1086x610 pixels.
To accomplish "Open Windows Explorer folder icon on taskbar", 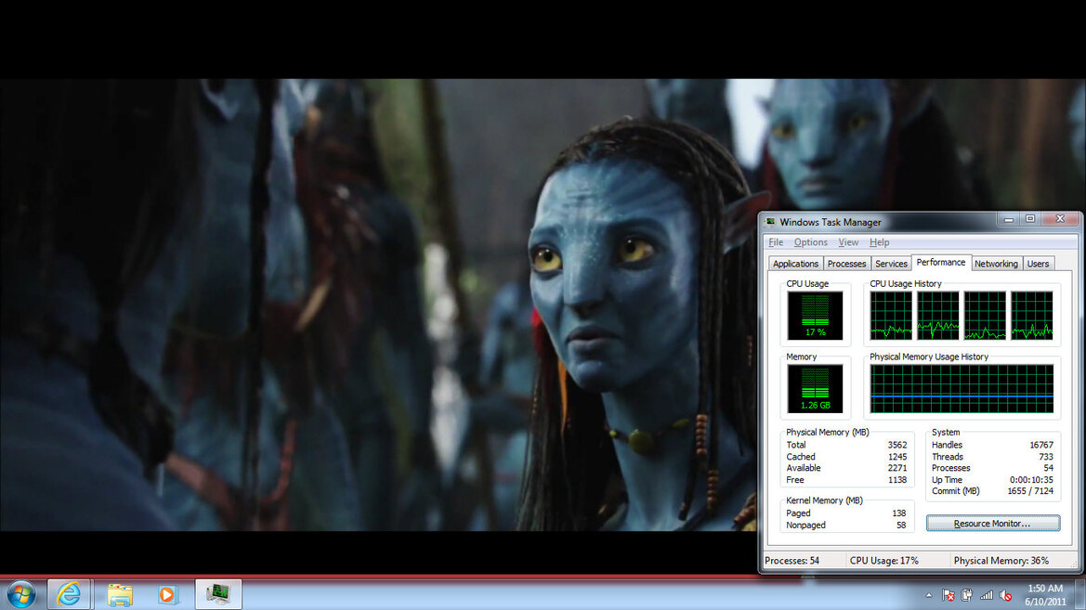I will [x=120, y=595].
